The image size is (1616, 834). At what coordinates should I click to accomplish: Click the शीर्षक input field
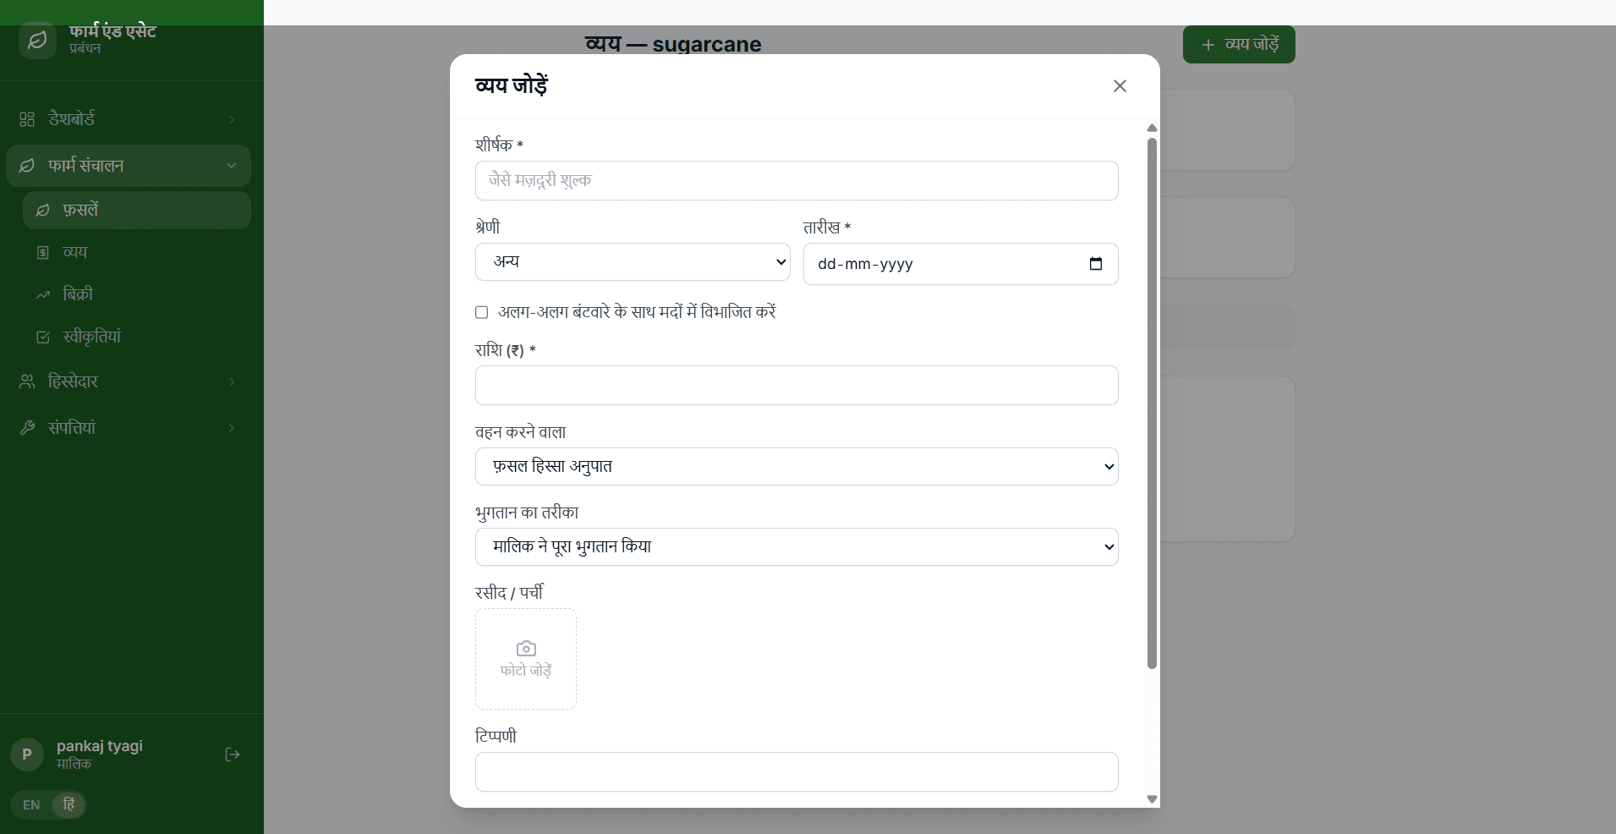point(797,181)
